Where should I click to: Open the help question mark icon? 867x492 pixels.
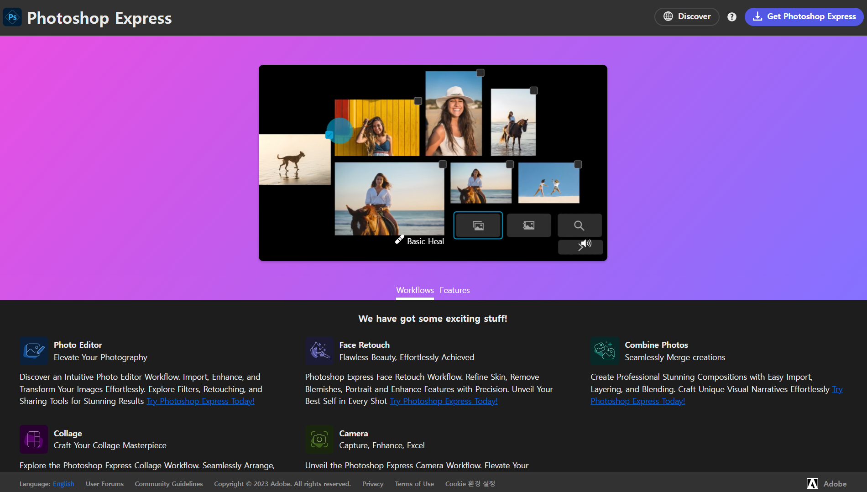[732, 17]
